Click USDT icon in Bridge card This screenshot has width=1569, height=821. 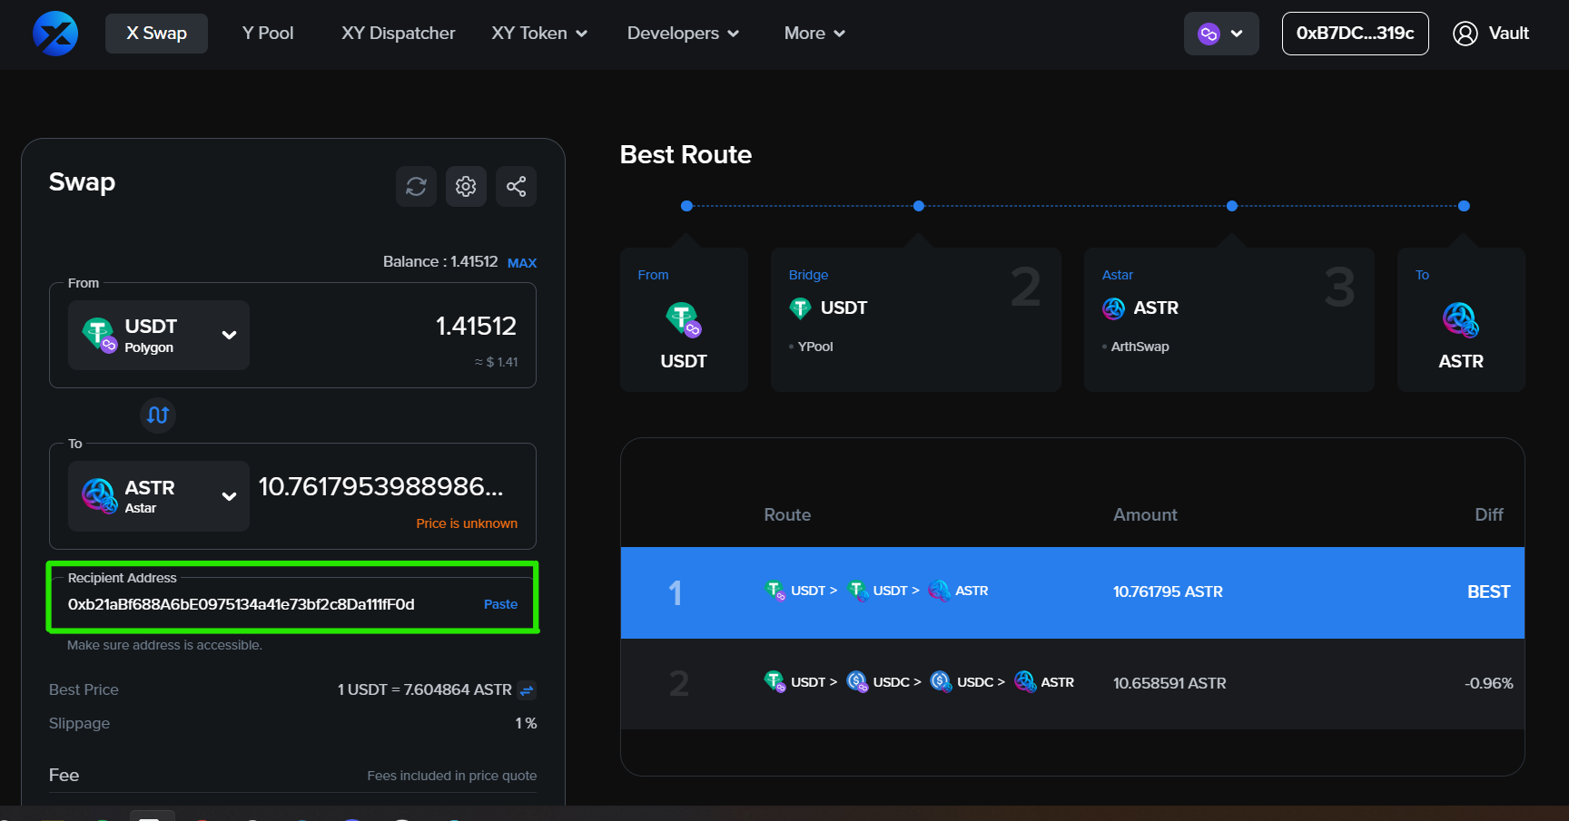[800, 308]
